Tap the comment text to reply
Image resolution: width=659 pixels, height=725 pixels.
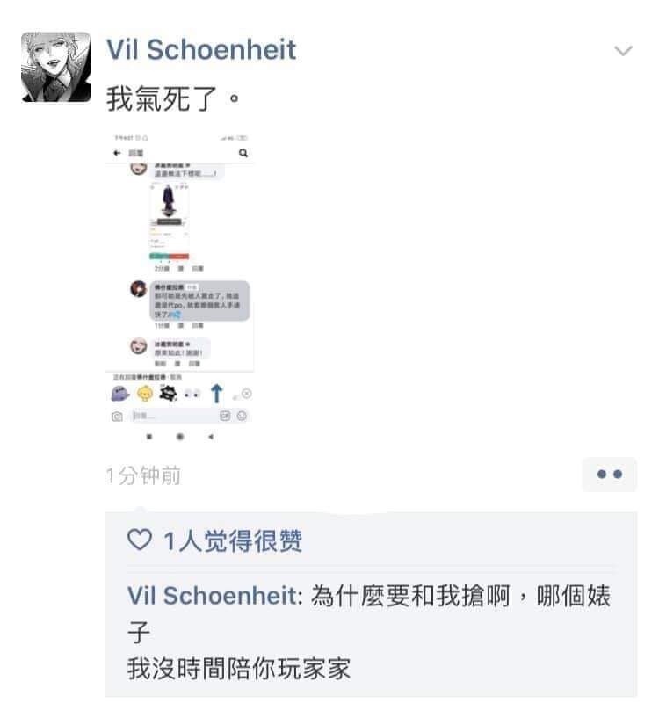(370, 632)
